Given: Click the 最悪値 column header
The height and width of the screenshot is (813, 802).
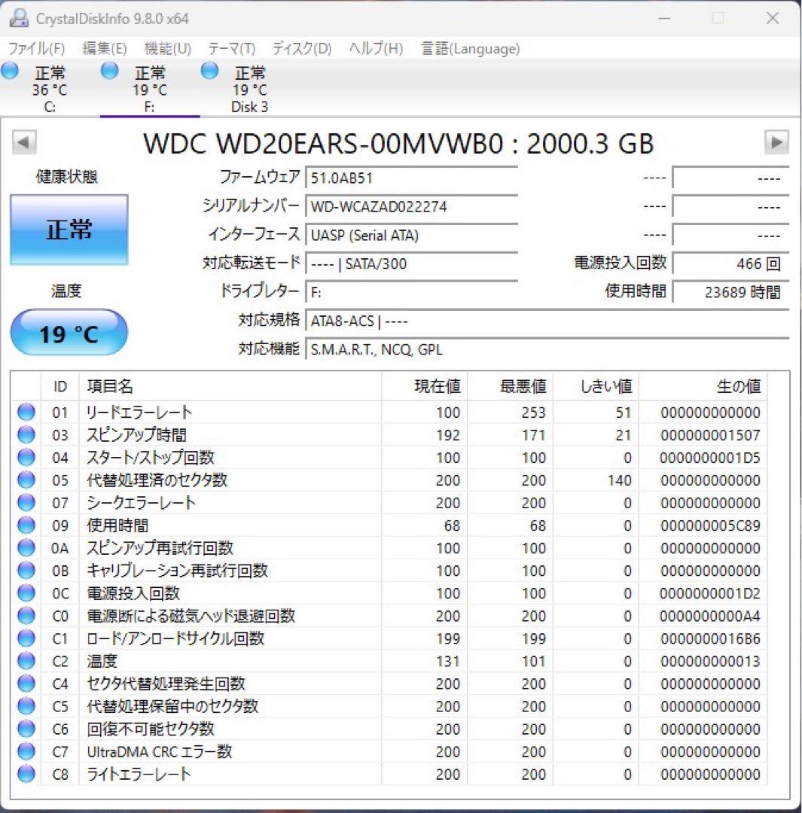Looking at the screenshot, I should coord(511,386).
